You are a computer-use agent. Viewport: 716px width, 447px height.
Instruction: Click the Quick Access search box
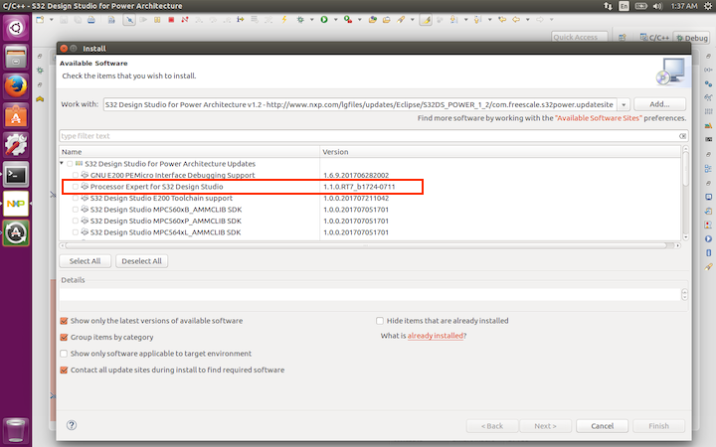pyautogui.click(x=580, y=38)
